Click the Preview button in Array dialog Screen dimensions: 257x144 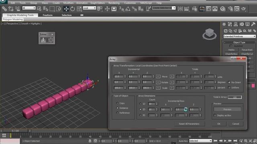tap(227, 109)
